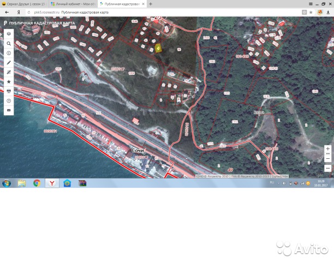
Task: Open the Yandex home button
Action: pos(19,13)
